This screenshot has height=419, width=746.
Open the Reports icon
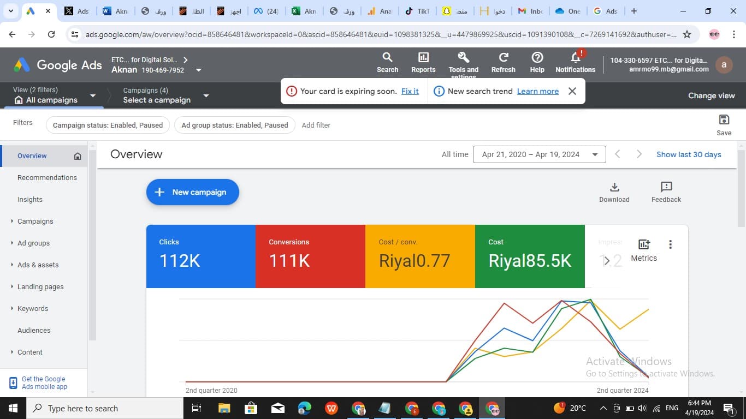pyautogui.click(x=423, y=58)
